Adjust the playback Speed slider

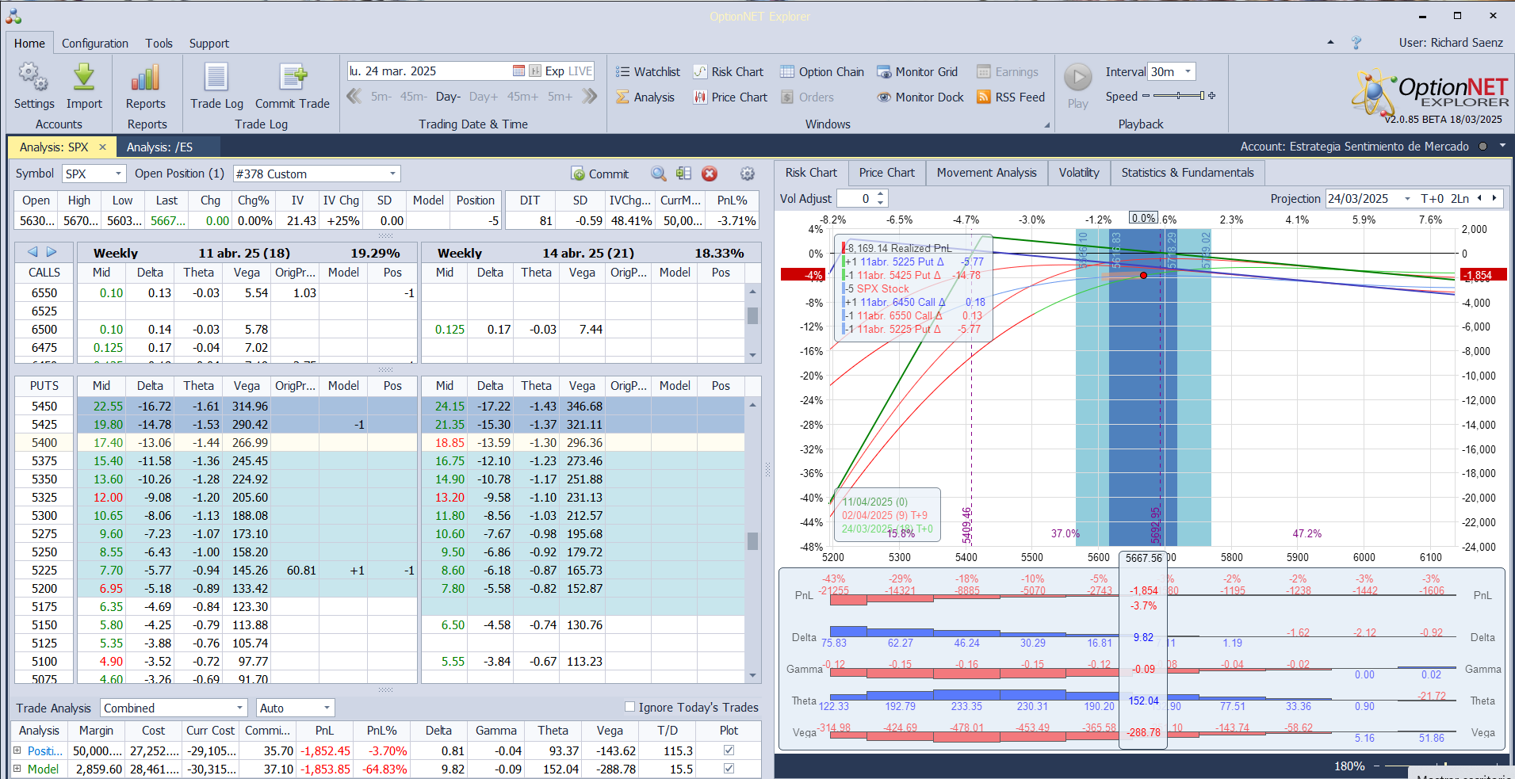pyautogui.click(x=1179, y=96)
